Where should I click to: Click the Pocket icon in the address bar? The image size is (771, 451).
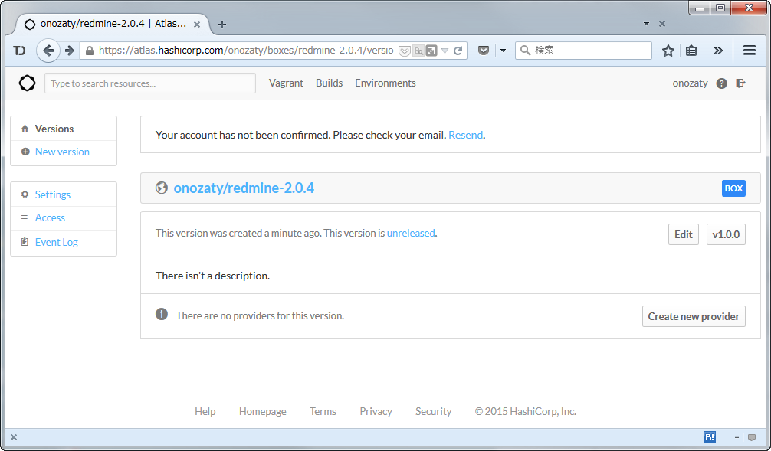(404, 51)
